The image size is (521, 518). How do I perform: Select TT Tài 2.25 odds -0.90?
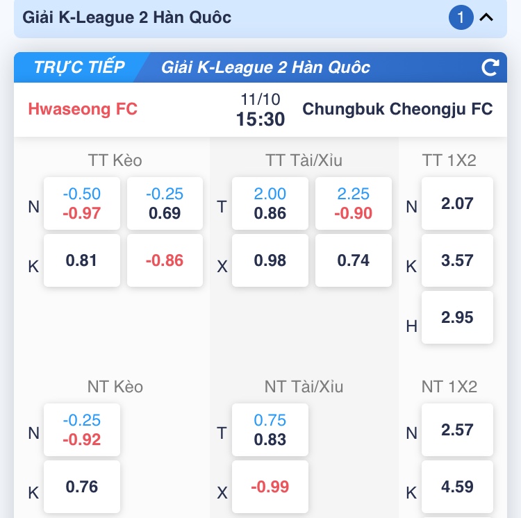(354, 203)
